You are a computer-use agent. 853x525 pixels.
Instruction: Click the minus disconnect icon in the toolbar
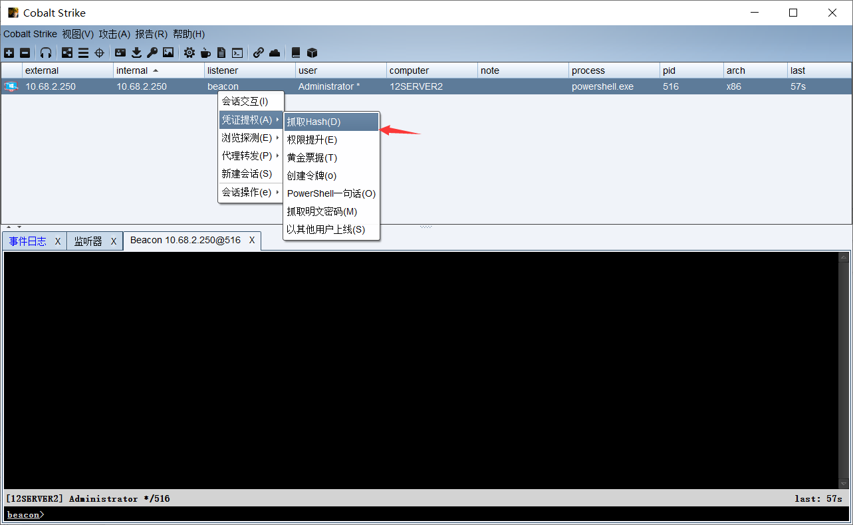coord(25,52)
